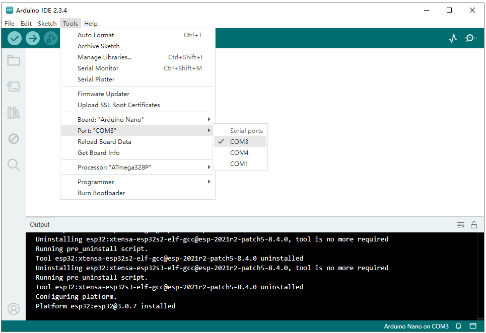The width and height of the screenshot is (486, 333).
Task: Choose Serial Monitor menu entry
Action: 137,68
